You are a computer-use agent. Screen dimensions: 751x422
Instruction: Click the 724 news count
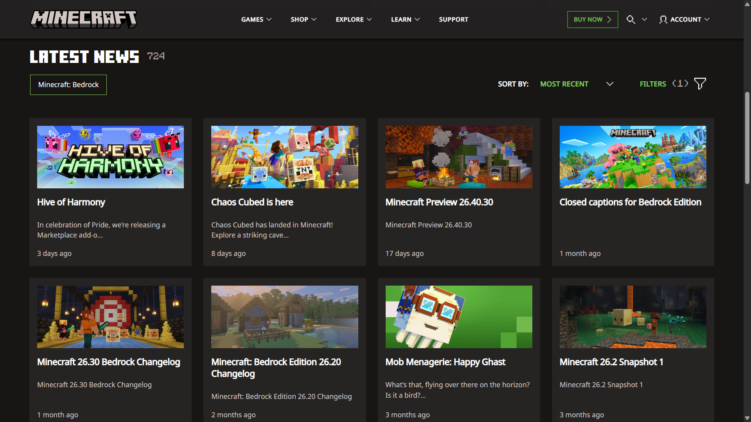click(156, 56)
